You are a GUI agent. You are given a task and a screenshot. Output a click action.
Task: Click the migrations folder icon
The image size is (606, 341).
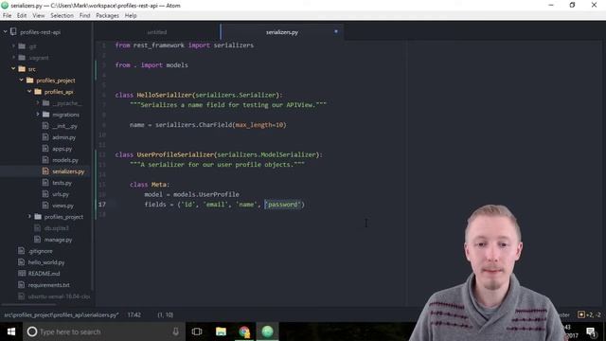point(46,115)
